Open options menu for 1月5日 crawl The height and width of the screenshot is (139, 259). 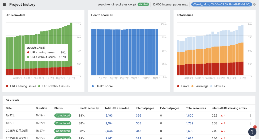[x=250, y=123]
